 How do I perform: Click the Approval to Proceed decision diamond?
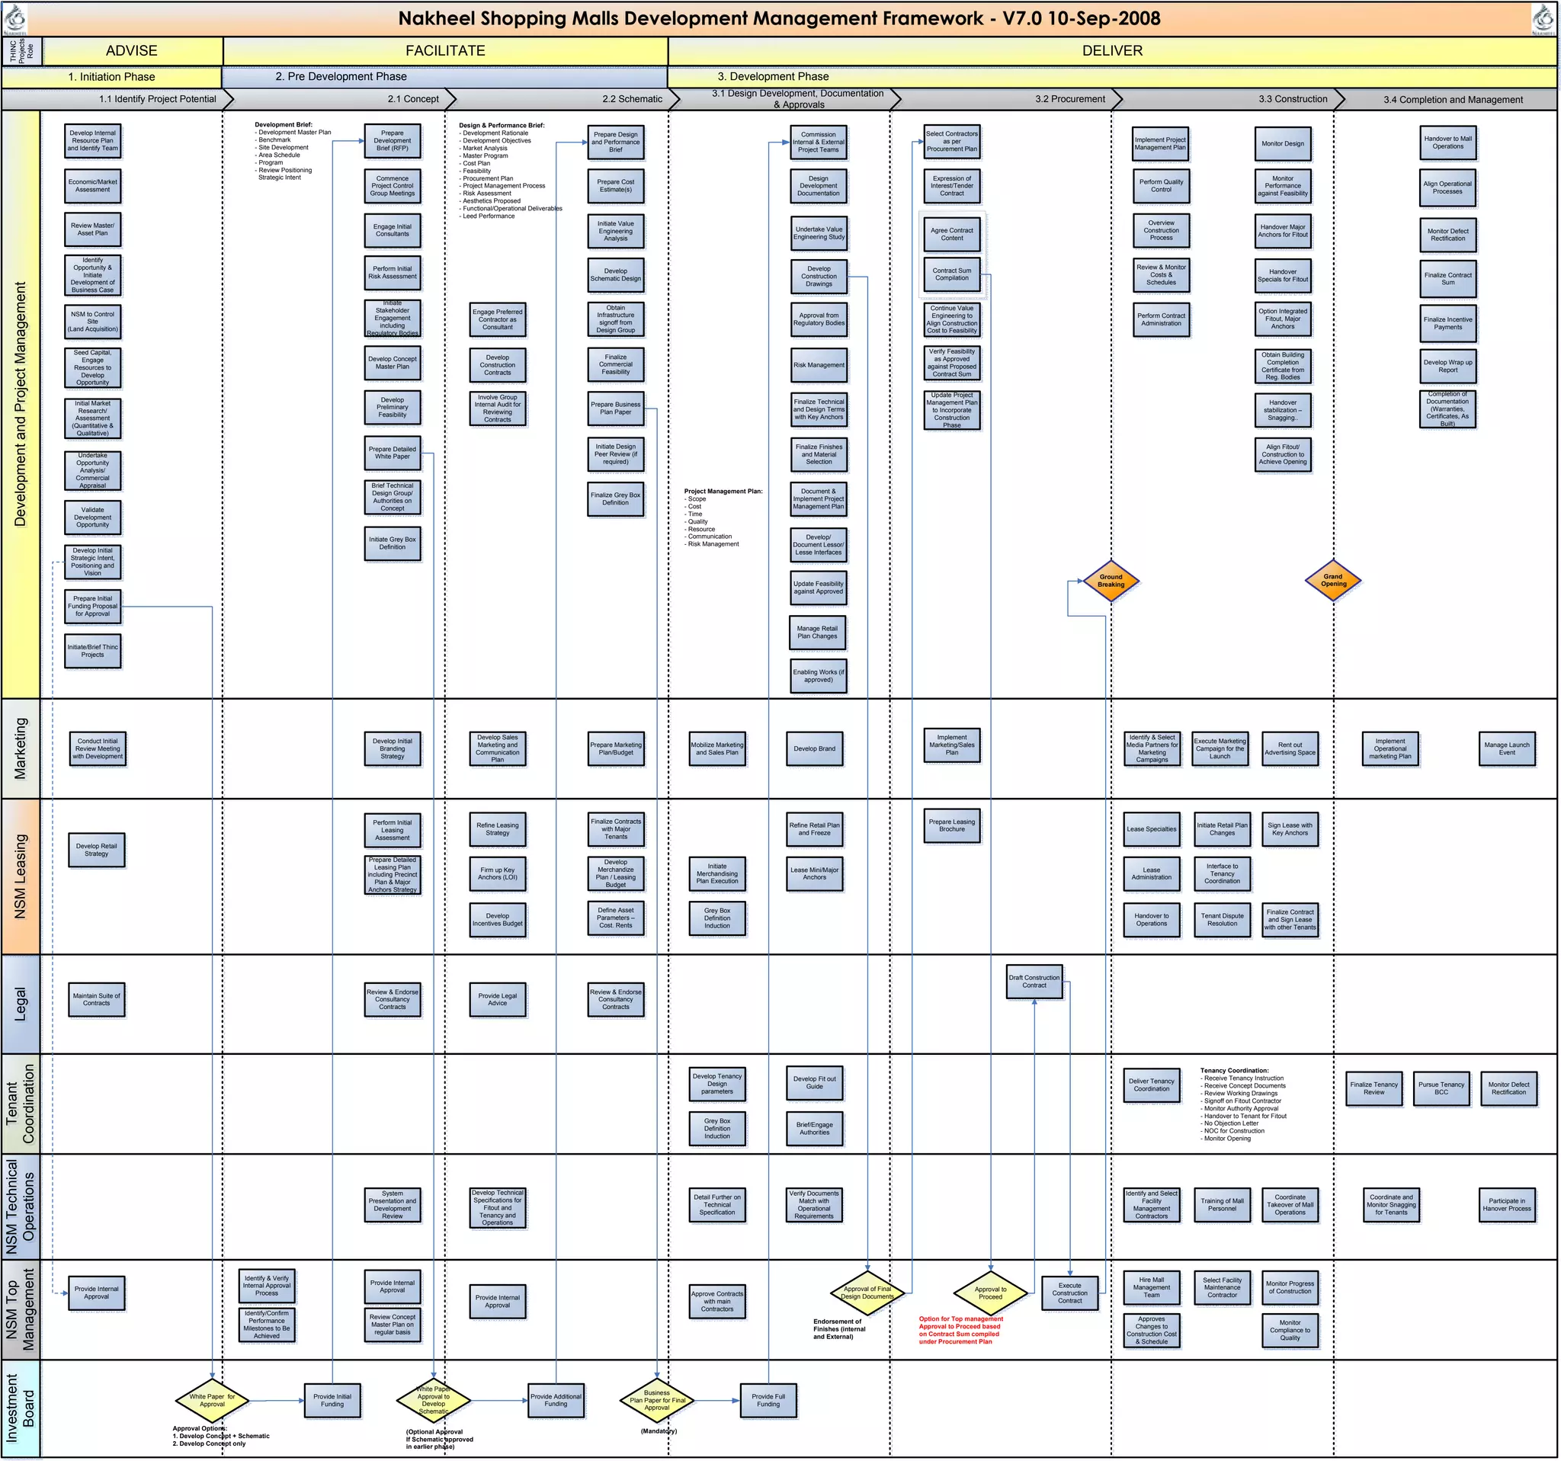tap(990, 1293)
